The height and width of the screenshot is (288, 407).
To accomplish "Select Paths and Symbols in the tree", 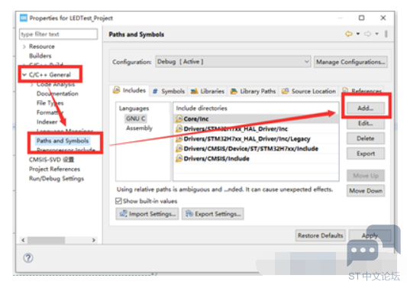I will coord(63,141).
